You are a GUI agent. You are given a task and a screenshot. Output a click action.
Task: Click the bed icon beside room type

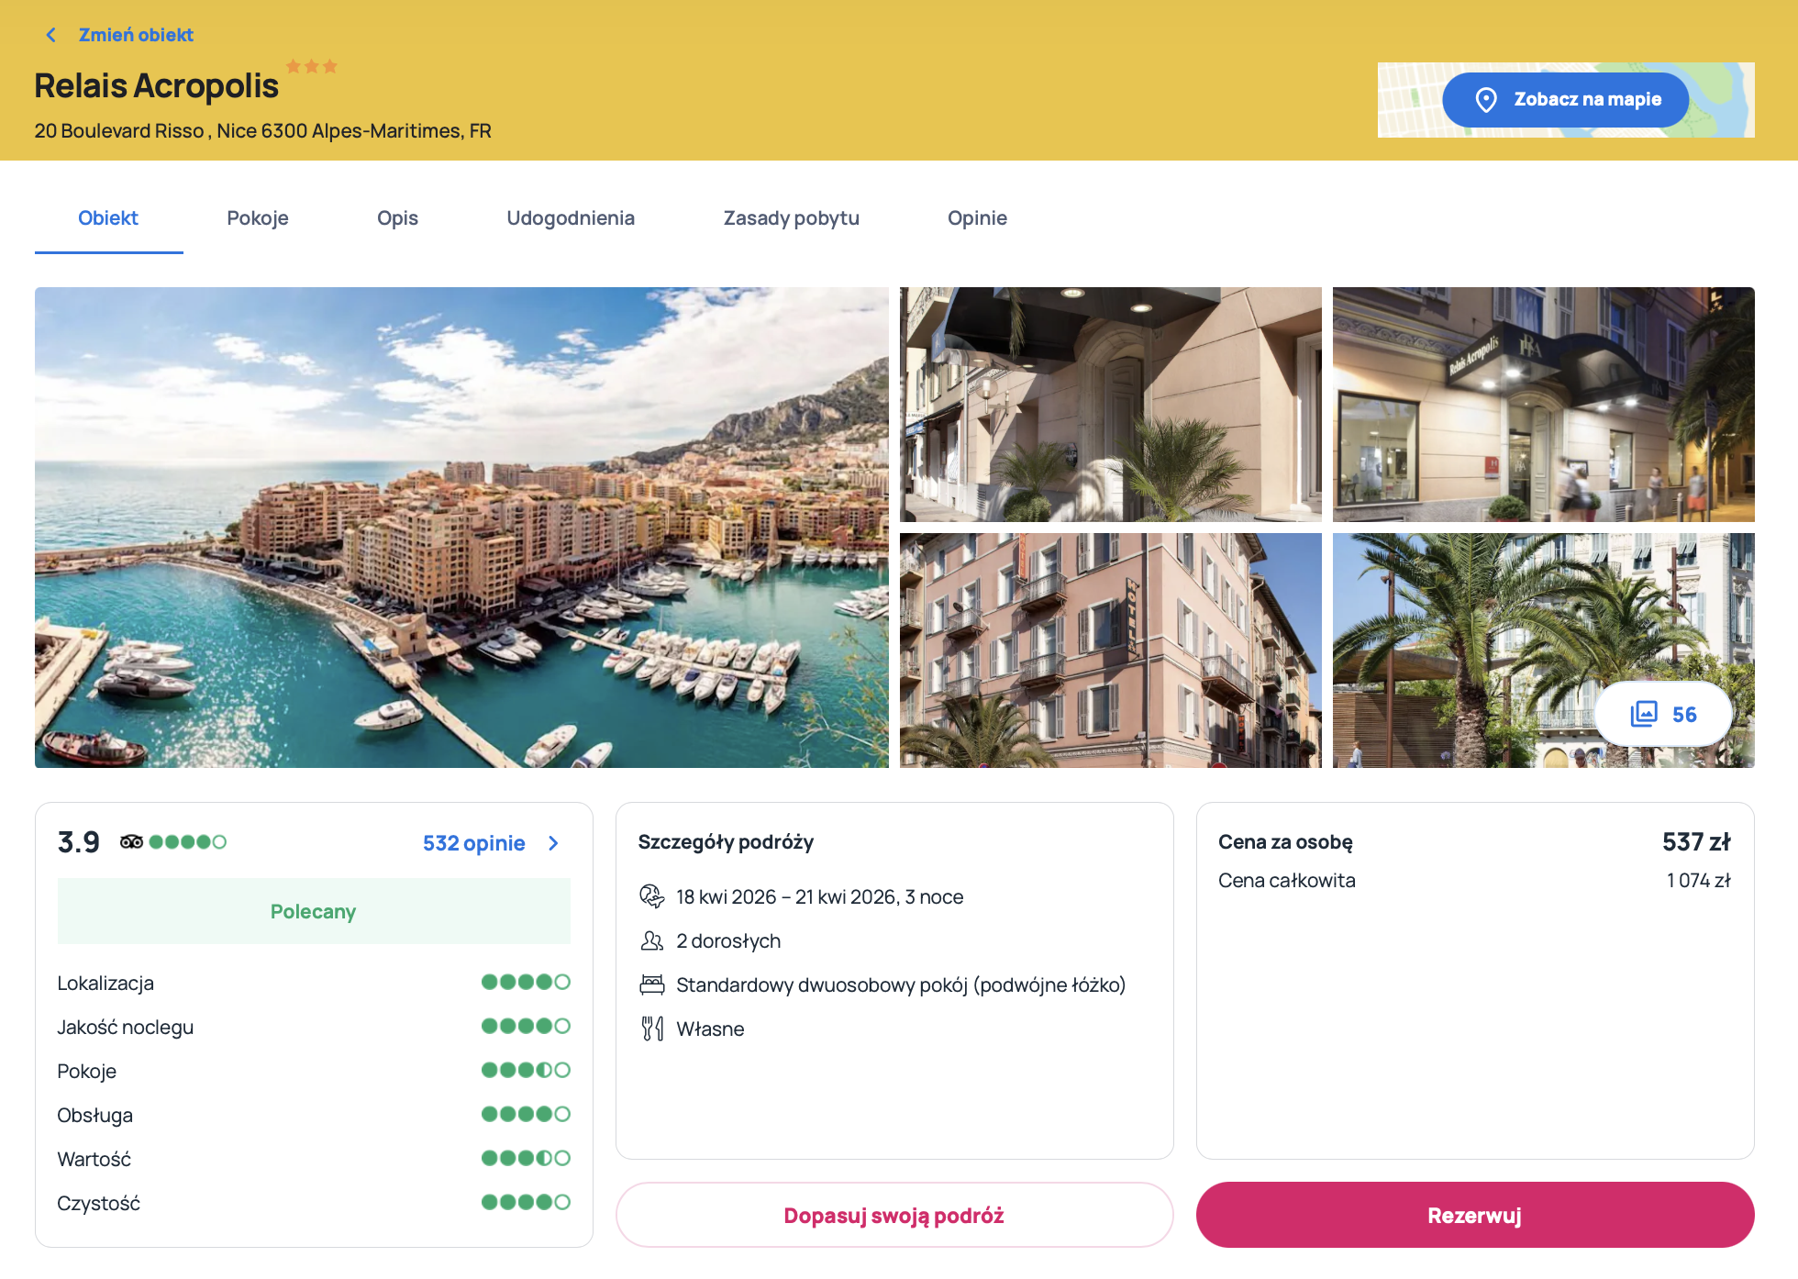click(651, 984)
